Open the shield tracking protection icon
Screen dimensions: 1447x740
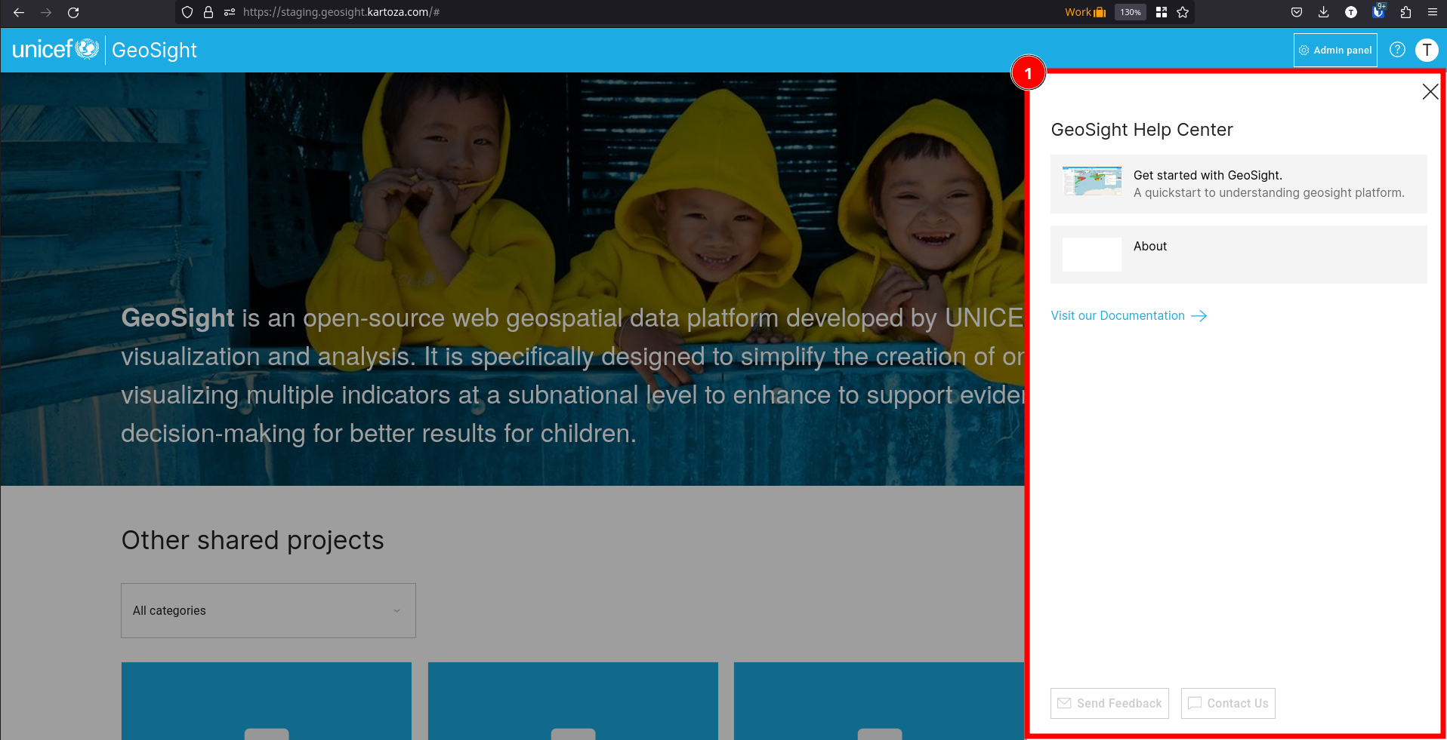[x=187, y=12]
